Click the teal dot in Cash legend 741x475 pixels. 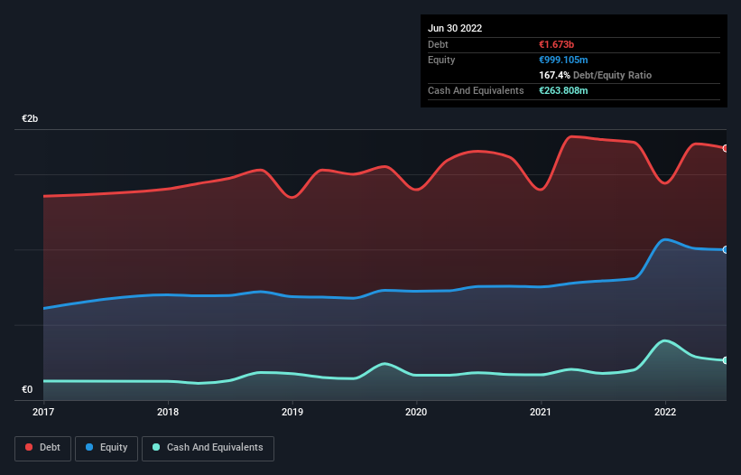point(156,447)
